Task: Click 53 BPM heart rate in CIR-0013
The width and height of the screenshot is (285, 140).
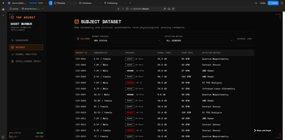Action: point(185,130)
